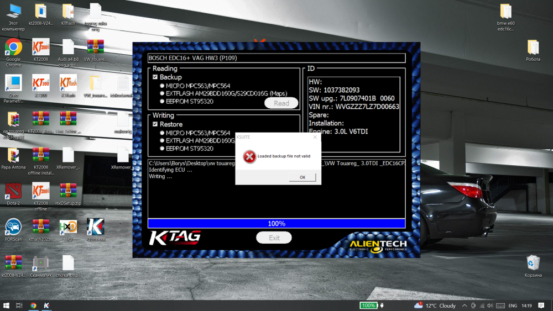This screenshot has height=311, width=553.
Task: Open Этот компьютер desktop icon
Action: [x=13, y=17]
